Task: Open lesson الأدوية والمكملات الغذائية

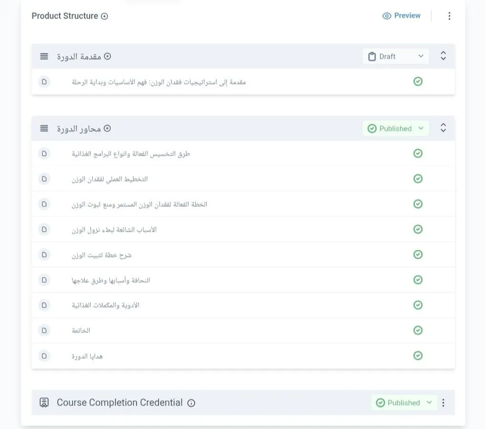Action: [106, 305]
